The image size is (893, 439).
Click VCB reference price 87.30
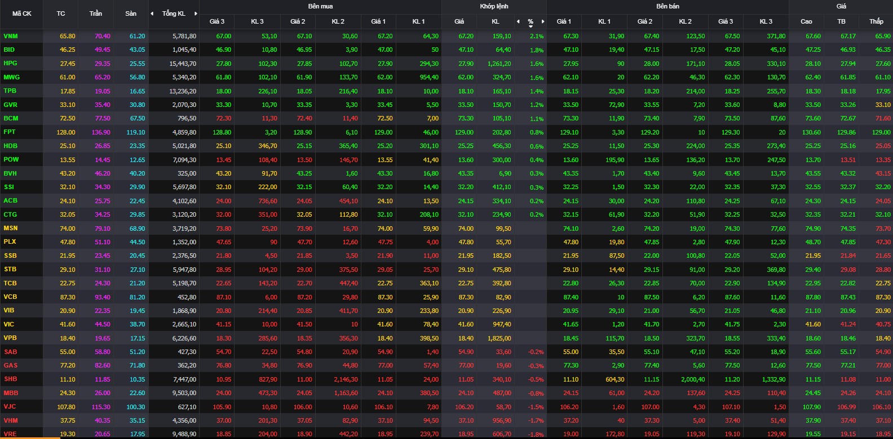(x=67, y=297)
